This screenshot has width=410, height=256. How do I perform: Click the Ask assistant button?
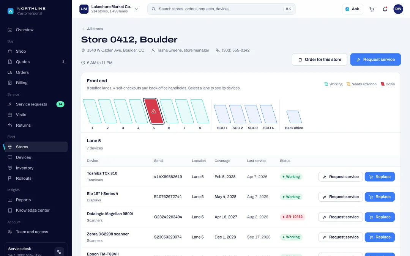tap(352, 9)
